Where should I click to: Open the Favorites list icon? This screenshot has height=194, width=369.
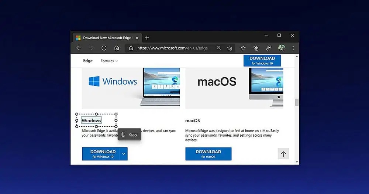243,48
